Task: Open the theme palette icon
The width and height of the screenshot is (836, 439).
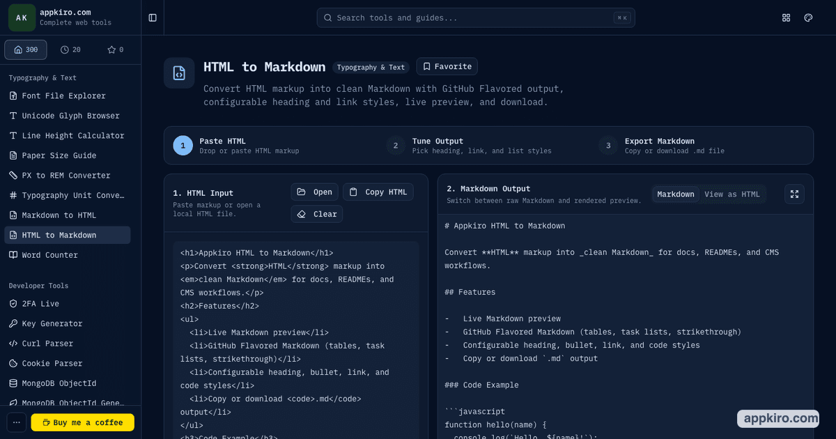Action: 808,17
